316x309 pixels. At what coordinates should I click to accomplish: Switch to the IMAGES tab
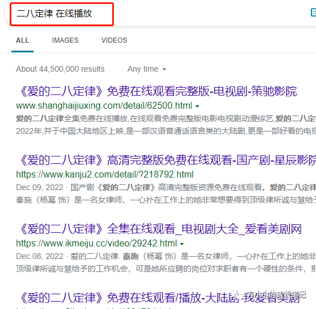click(x=65, y=40)
